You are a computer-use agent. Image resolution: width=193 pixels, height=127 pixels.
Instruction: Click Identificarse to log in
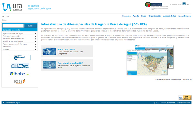[x=184, y=16]
